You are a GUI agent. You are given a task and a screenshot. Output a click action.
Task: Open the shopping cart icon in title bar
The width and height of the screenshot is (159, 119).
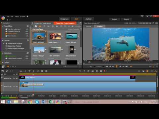tap(142, 16)
